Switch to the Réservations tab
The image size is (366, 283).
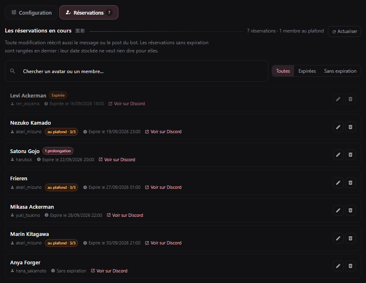point(89,13)
